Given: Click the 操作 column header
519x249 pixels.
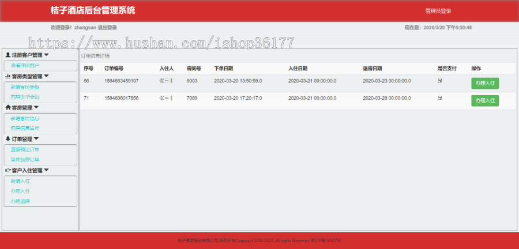Looking at the screenshot, I should click(x=476, y=69).
